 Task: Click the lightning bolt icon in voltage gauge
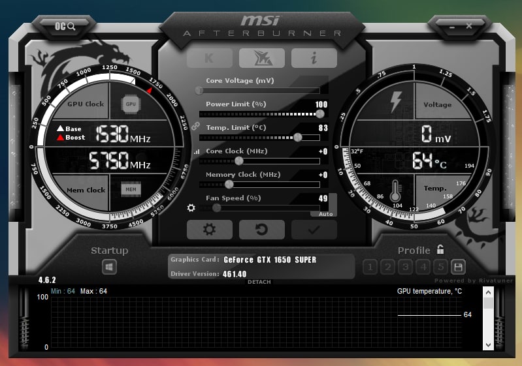click(x=395, y=102)
